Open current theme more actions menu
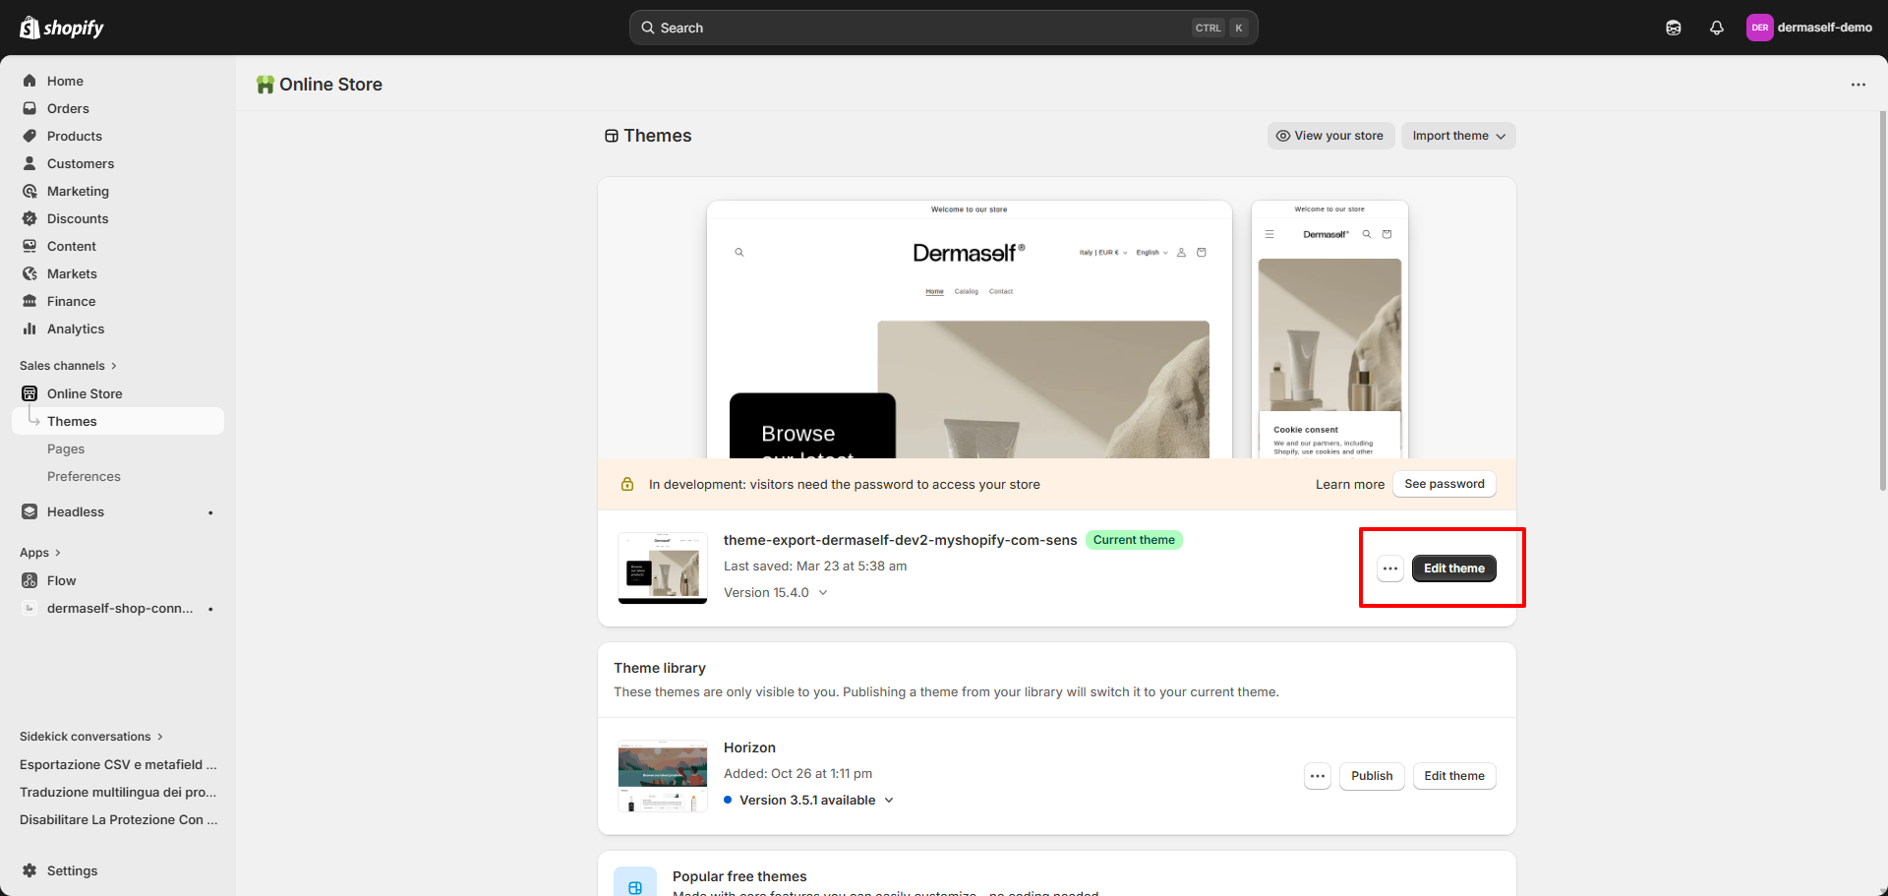This screenshot has width=1888, height=896. (x=1389, y=568)
